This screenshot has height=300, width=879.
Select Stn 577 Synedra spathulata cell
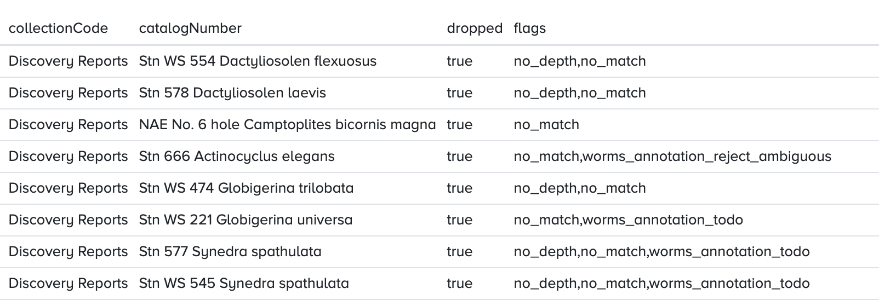(230, 251)
